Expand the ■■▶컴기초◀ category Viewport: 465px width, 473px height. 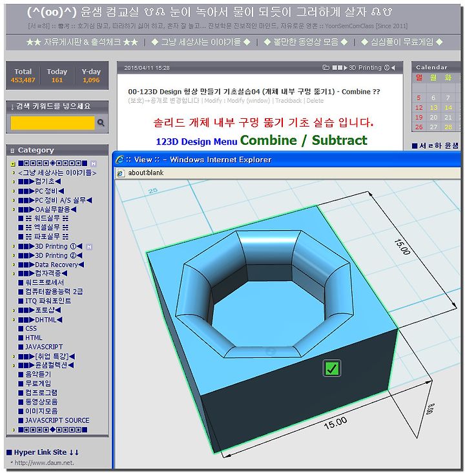point(14,182)
